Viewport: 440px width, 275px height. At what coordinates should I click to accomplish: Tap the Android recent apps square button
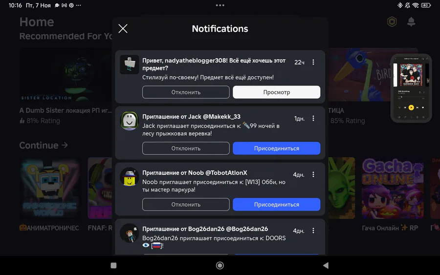pyautogui.click(x=113, y=265)
